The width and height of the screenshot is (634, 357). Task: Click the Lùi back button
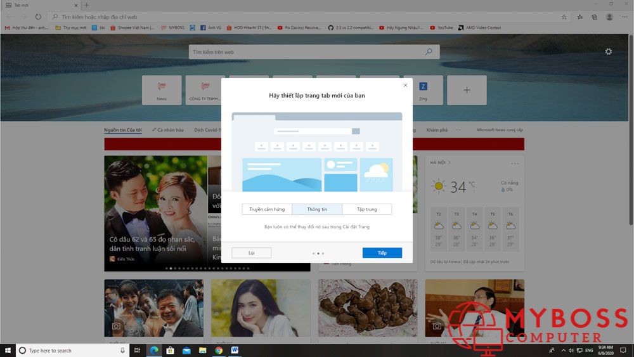pos(252,253)
